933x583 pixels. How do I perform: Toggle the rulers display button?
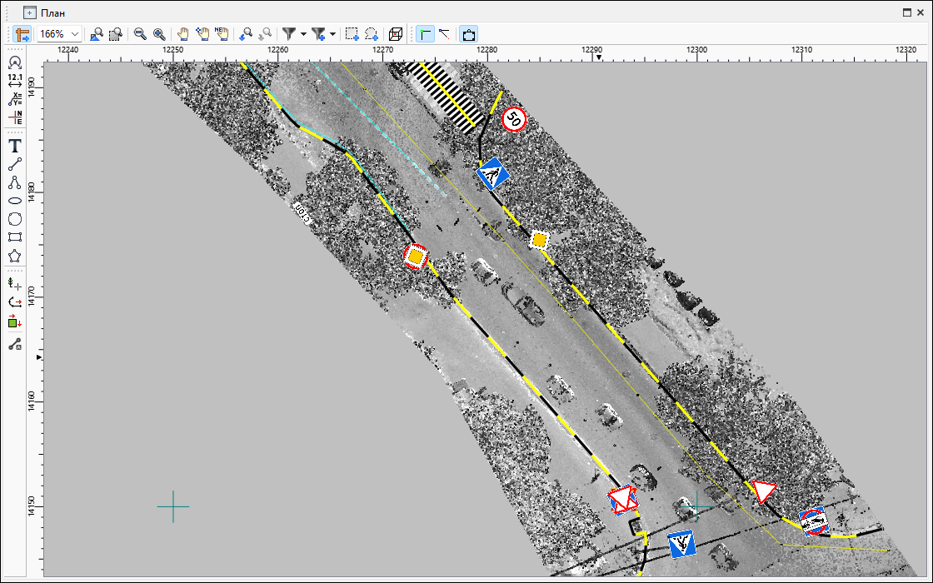tap(22, 34)
